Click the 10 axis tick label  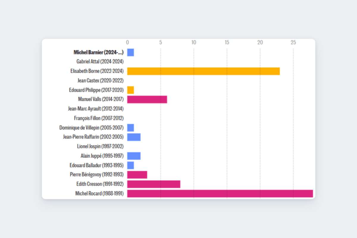tap(194, 43)
